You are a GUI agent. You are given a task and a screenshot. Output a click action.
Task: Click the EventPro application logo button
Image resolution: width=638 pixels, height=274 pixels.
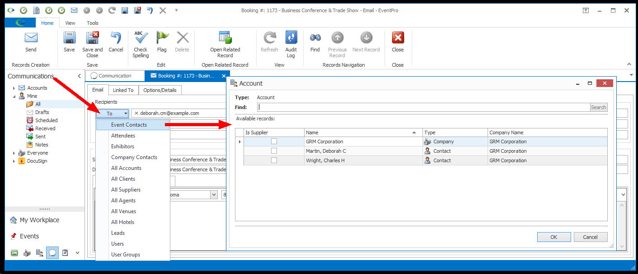[x=20, y=23]
